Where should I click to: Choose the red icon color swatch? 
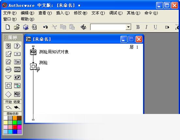click(15, 127)
